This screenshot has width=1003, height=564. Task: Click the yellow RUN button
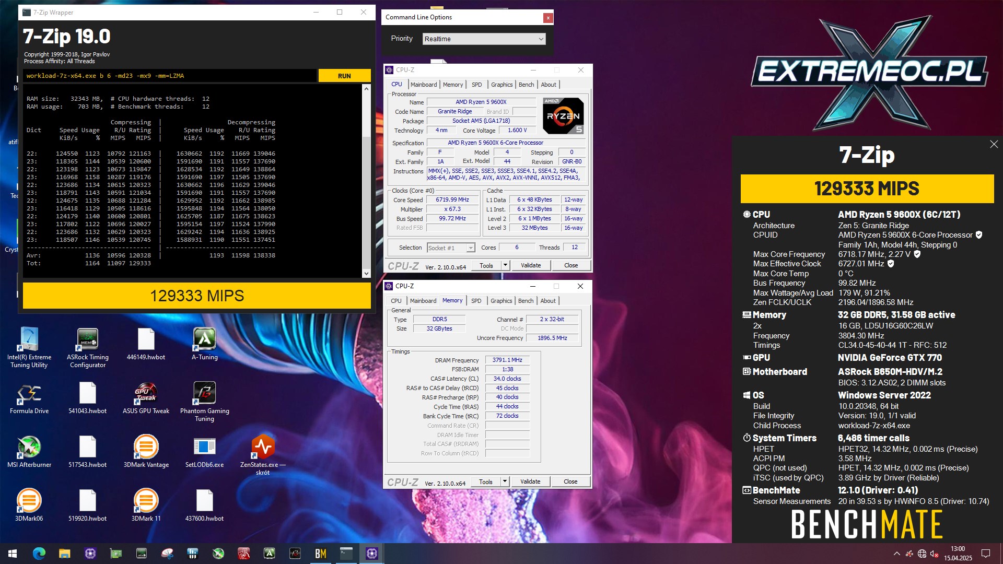coord(345,76)
